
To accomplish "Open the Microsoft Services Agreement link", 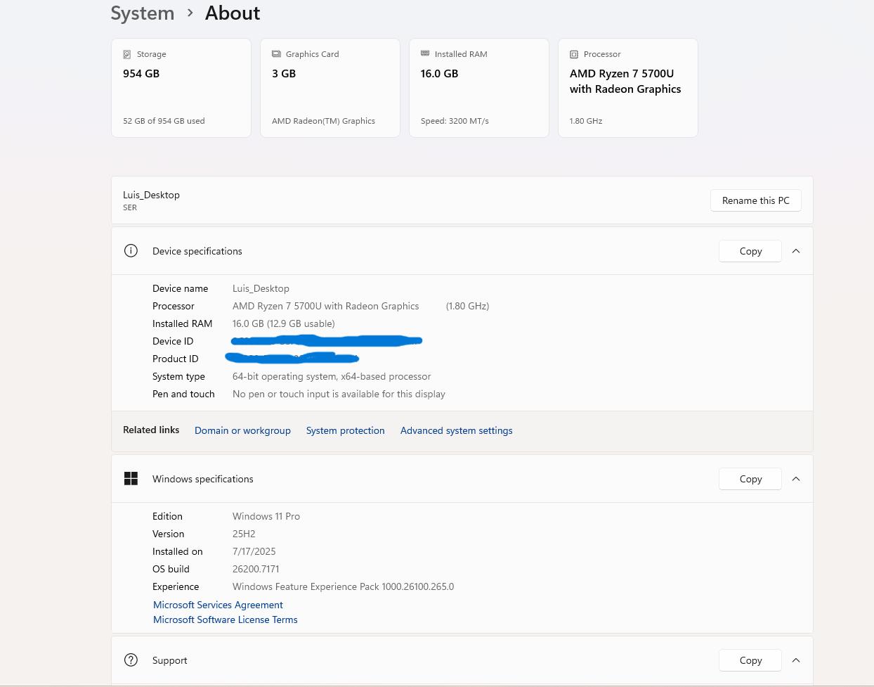I will (x=218, y=605).
